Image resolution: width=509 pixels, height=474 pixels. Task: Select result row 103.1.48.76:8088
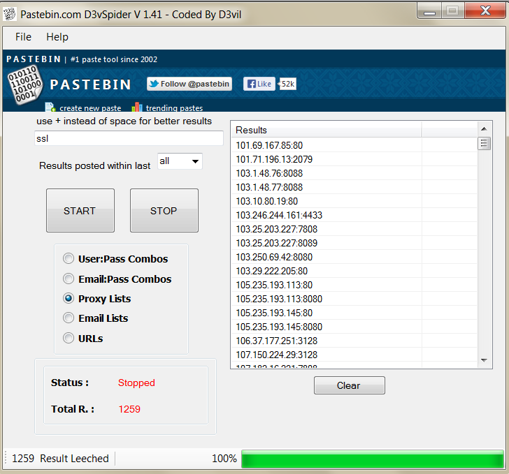[x=354, y=173]
